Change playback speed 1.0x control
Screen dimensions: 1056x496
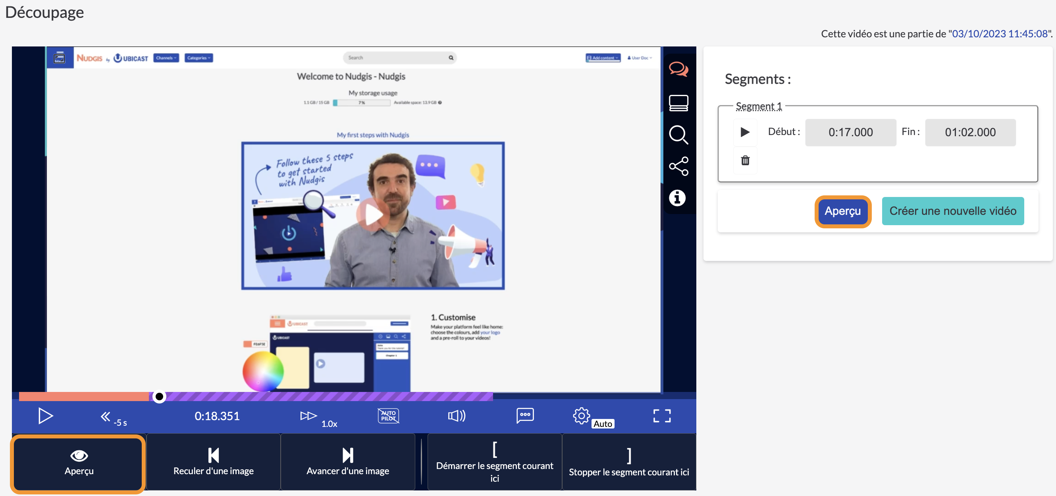(x=318, y=418)
